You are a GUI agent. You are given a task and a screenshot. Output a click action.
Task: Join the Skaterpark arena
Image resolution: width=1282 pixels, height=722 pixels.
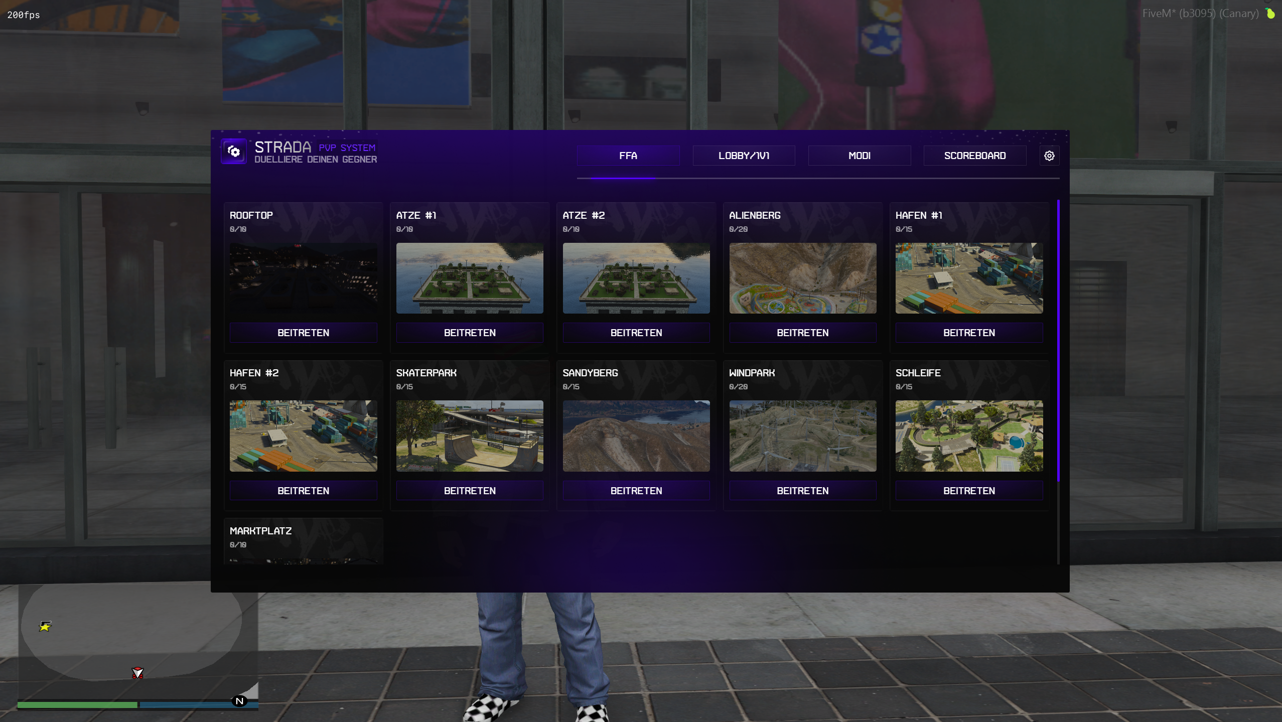pyautogui.click(x=470, y=491)
